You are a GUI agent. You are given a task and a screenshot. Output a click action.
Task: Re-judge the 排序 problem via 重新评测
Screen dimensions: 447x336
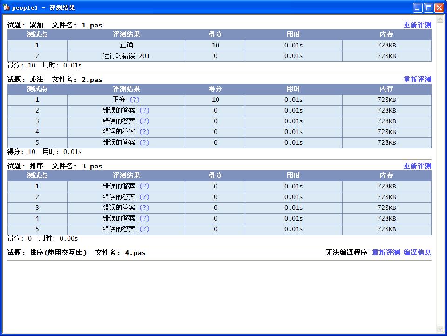(418, 166)
